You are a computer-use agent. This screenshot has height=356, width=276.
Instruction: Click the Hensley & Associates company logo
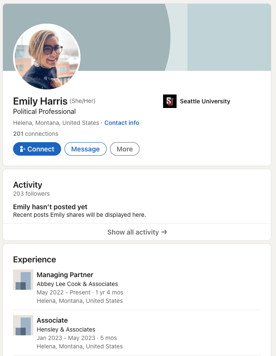(23, 325)
